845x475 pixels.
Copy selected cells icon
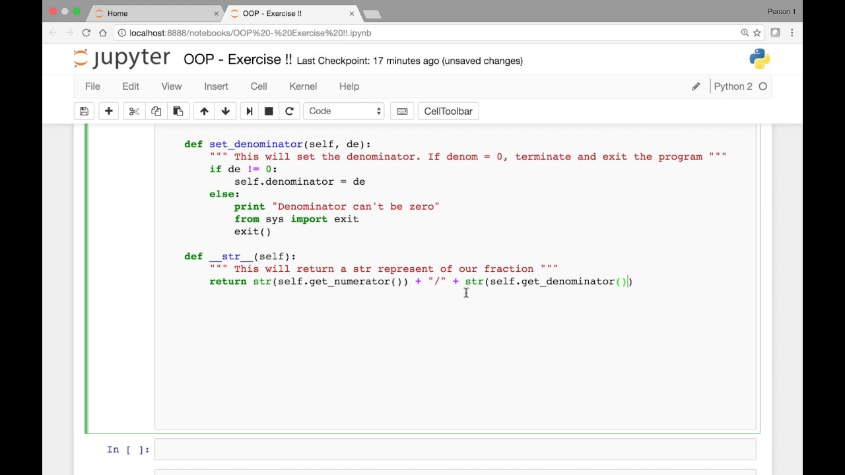click(x=156, y=111)
